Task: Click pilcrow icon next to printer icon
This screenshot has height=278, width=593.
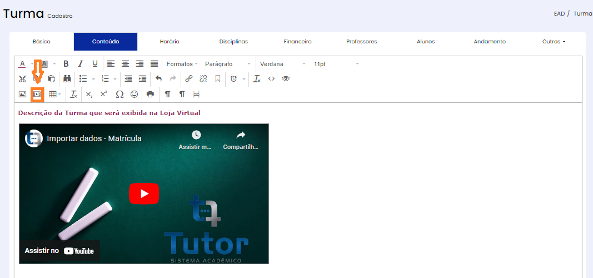Action: (x=167, y=94)
